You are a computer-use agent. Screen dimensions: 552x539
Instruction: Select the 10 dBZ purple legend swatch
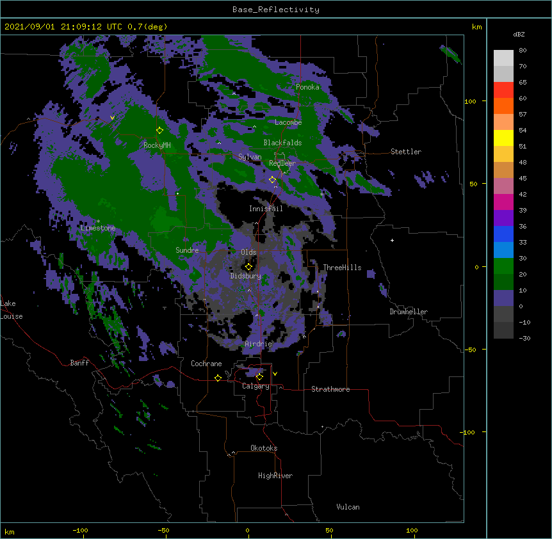[503, 298]
